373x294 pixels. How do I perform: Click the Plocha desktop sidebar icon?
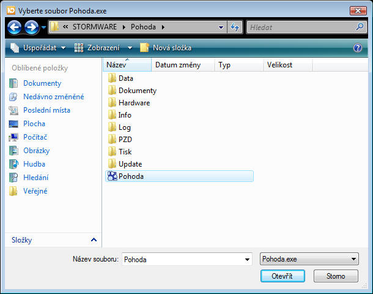pyautogui.click(x=13, y=124)
